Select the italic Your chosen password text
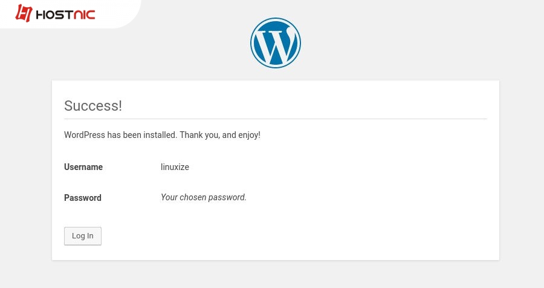This screenshot has width=544, height=288. point(203,197)
